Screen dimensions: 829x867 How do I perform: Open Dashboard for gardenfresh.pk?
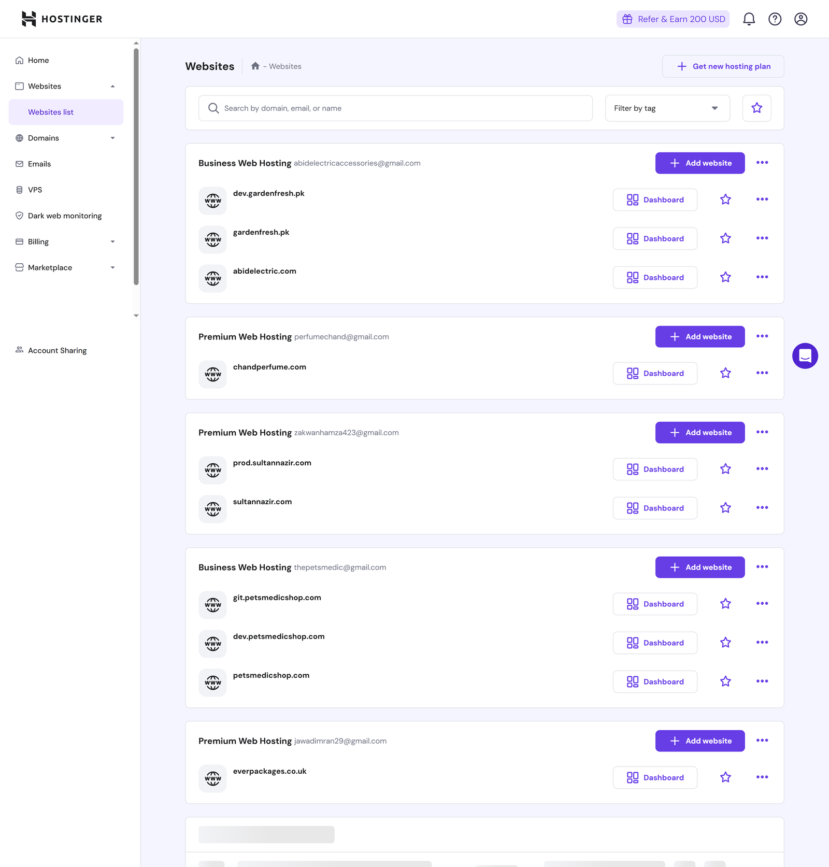[655, 238]
